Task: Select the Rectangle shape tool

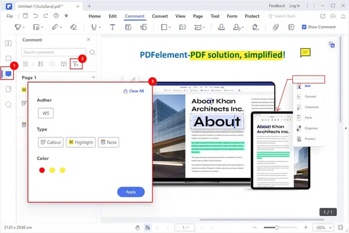Action: [164, 27]
